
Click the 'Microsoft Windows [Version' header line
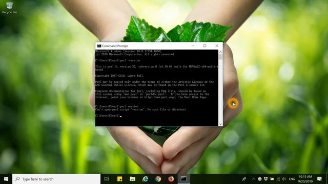click(128, 51)
